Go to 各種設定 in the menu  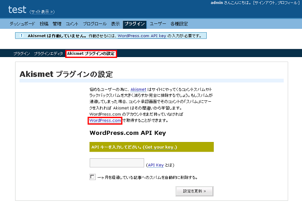tap(179, 24)
